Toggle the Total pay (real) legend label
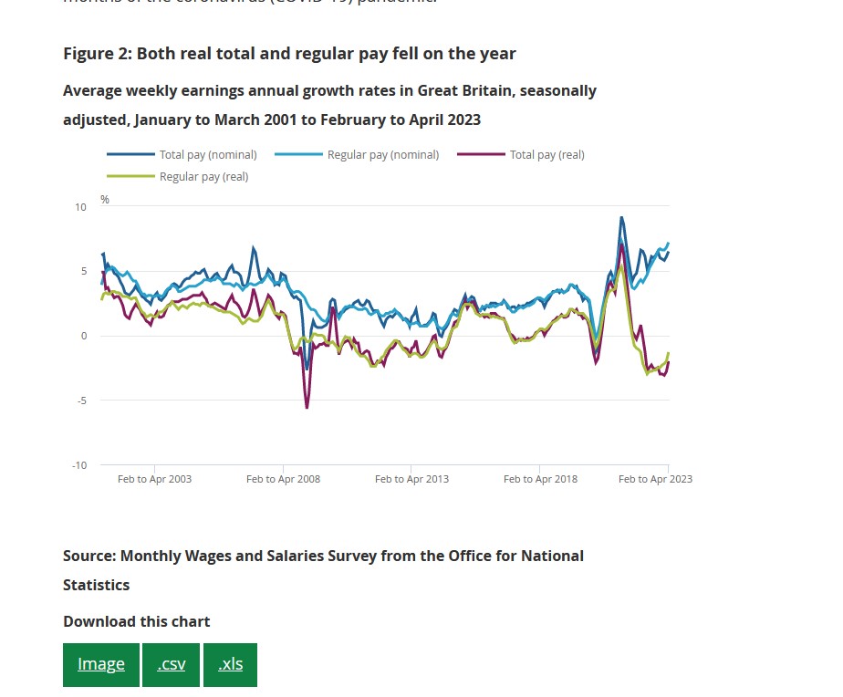 tap(546, 155)
